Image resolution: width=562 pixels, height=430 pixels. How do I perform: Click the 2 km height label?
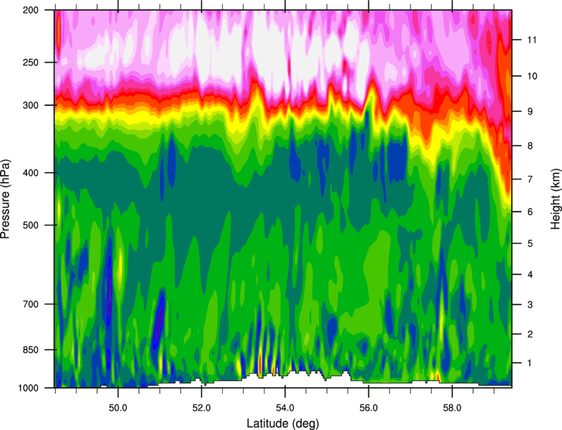[530, 334]
